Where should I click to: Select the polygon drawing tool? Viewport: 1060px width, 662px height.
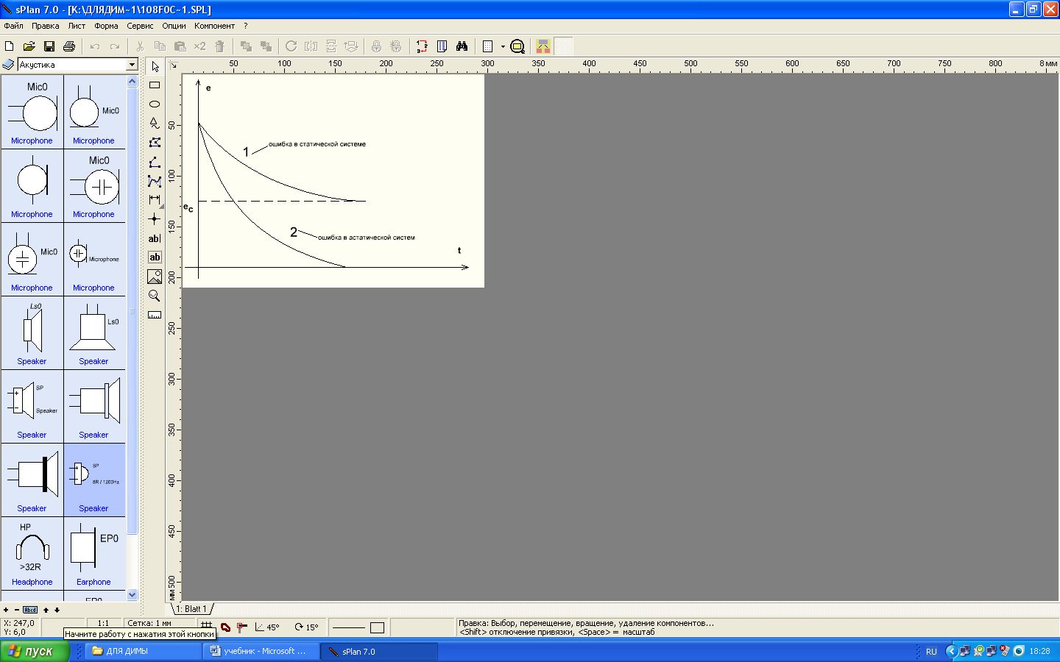tap(155, 143)
